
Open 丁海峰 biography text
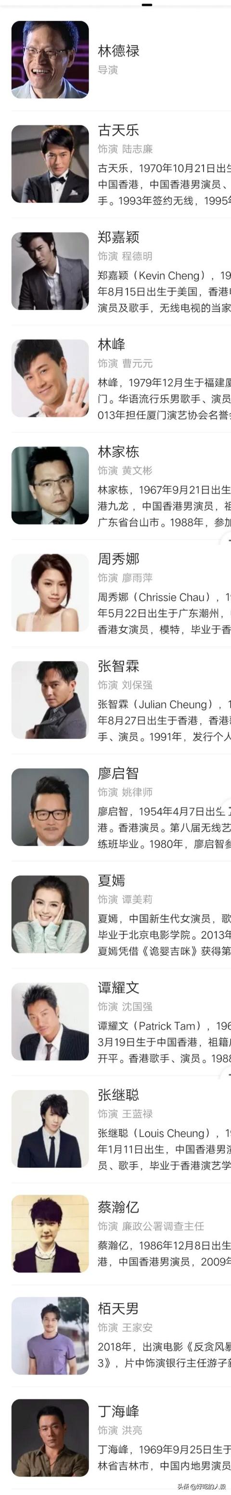tap(164, 1457)
